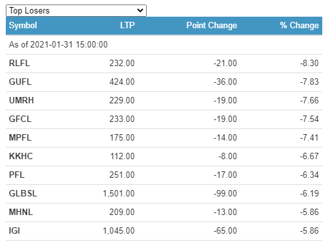
Task: Click the GLBSL symbol
Action: 23,194
